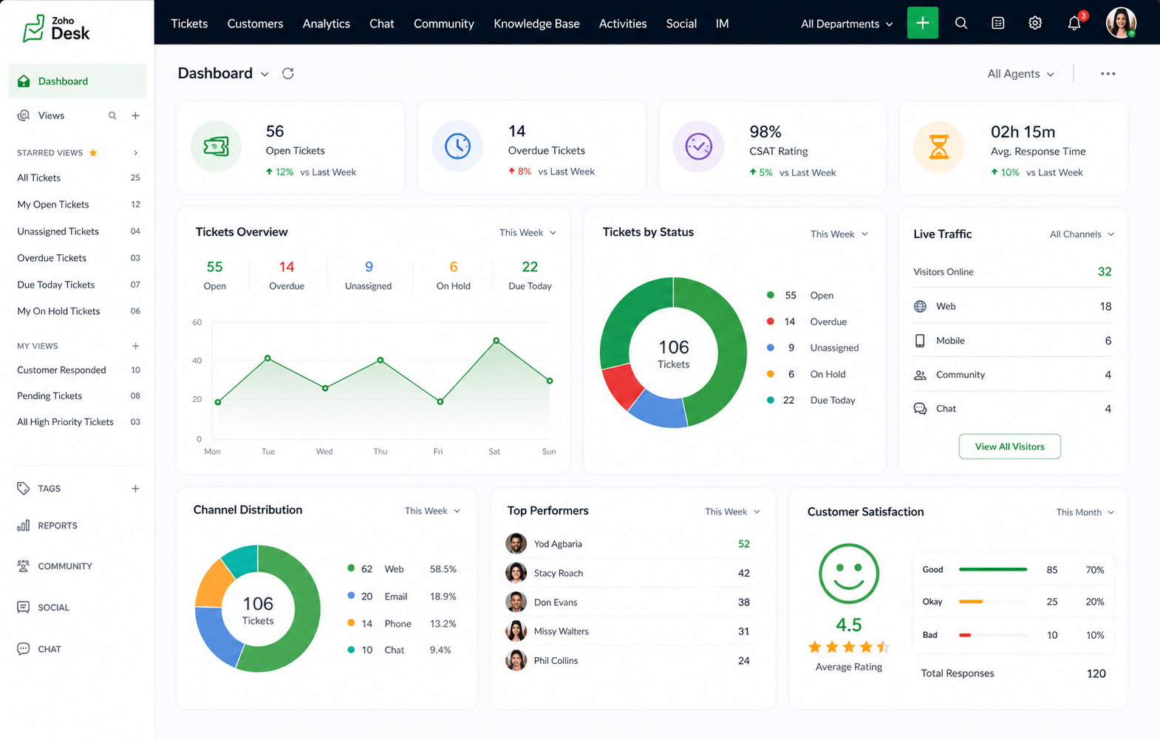1160x740 pixels.
Task: Open Customer Satisfaction This Month dropdown
Action: click(1085, 512)
